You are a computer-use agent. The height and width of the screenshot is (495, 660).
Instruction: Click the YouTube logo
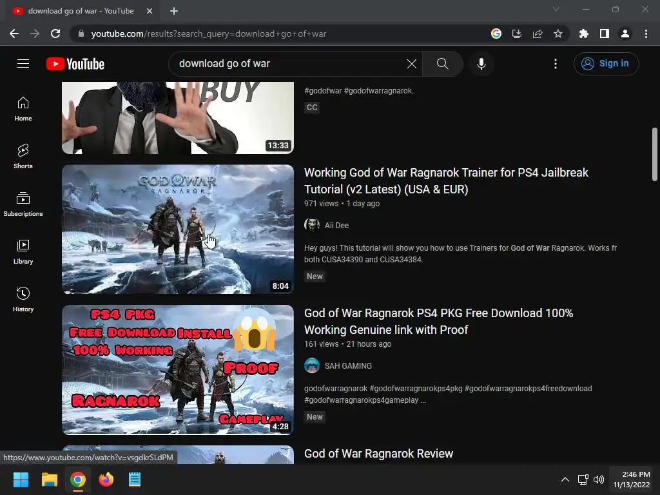pos(75,64)
